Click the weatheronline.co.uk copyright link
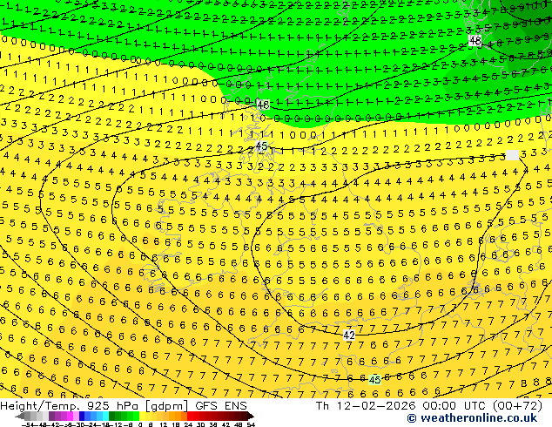 (x=472, y=418)
